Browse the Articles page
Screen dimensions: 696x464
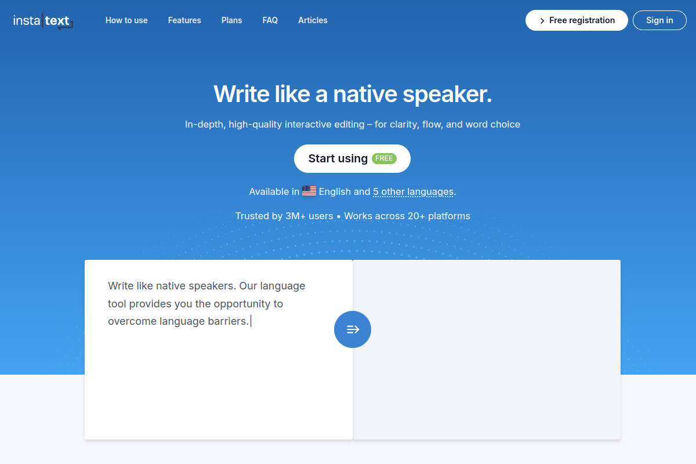click(x=313, y=20)
